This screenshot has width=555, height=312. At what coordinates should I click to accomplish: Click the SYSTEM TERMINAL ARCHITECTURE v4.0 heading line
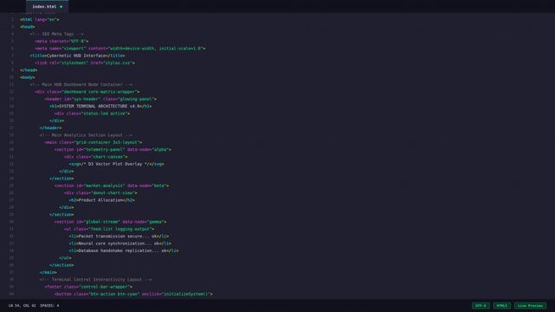(100, 107)
